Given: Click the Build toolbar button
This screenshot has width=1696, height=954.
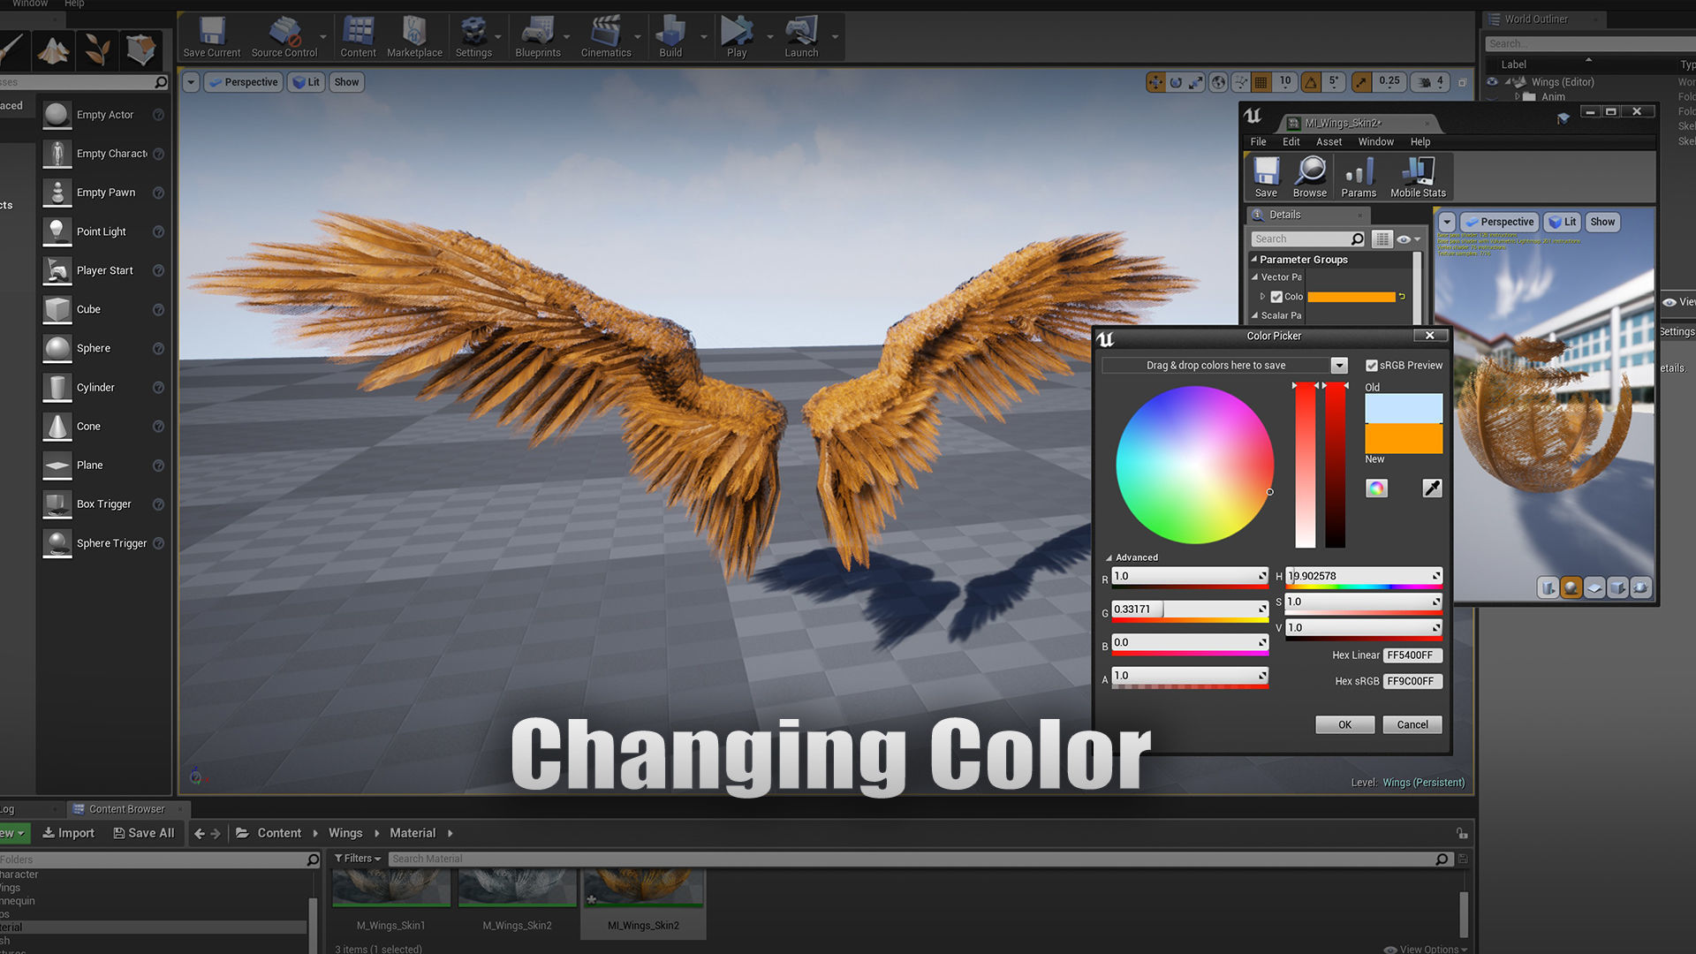Looking at the screenshot, I should pyautogui.click(x=670, y=37).
